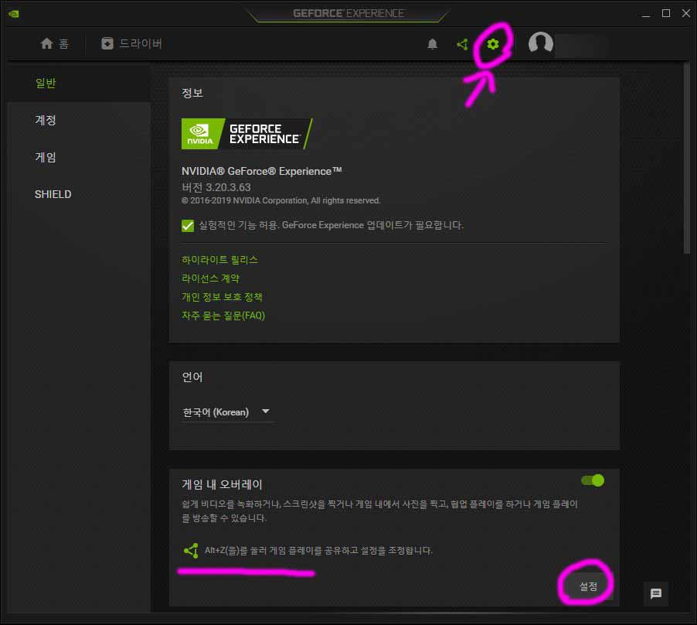Image resolution: width=697 pixels, height=625 pixels.
Task: Turn off the 게임 내 오버레이 toggle
Action: [x=593, y=480]
